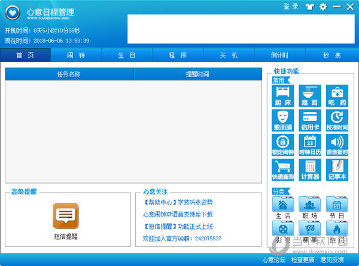This screenshot has height=266, width=359.
Task: Click the 欢迎加入官方QQ群 link
Action: pyautogui.click(x=182, y=239)
